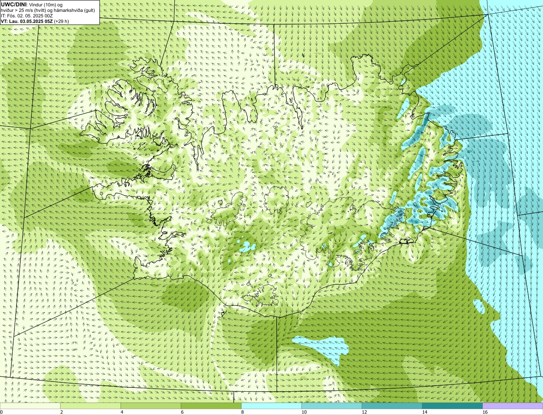Click the scale label '8'
The width and height of the screenshot is (543, 415).
pyautogui.click(x=242, y=412)
